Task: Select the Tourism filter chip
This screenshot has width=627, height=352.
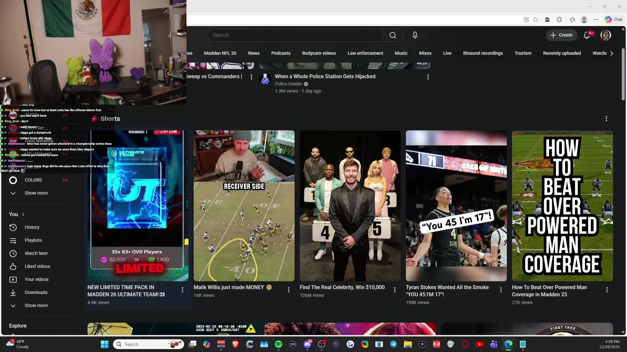Action: click(523, 53)
